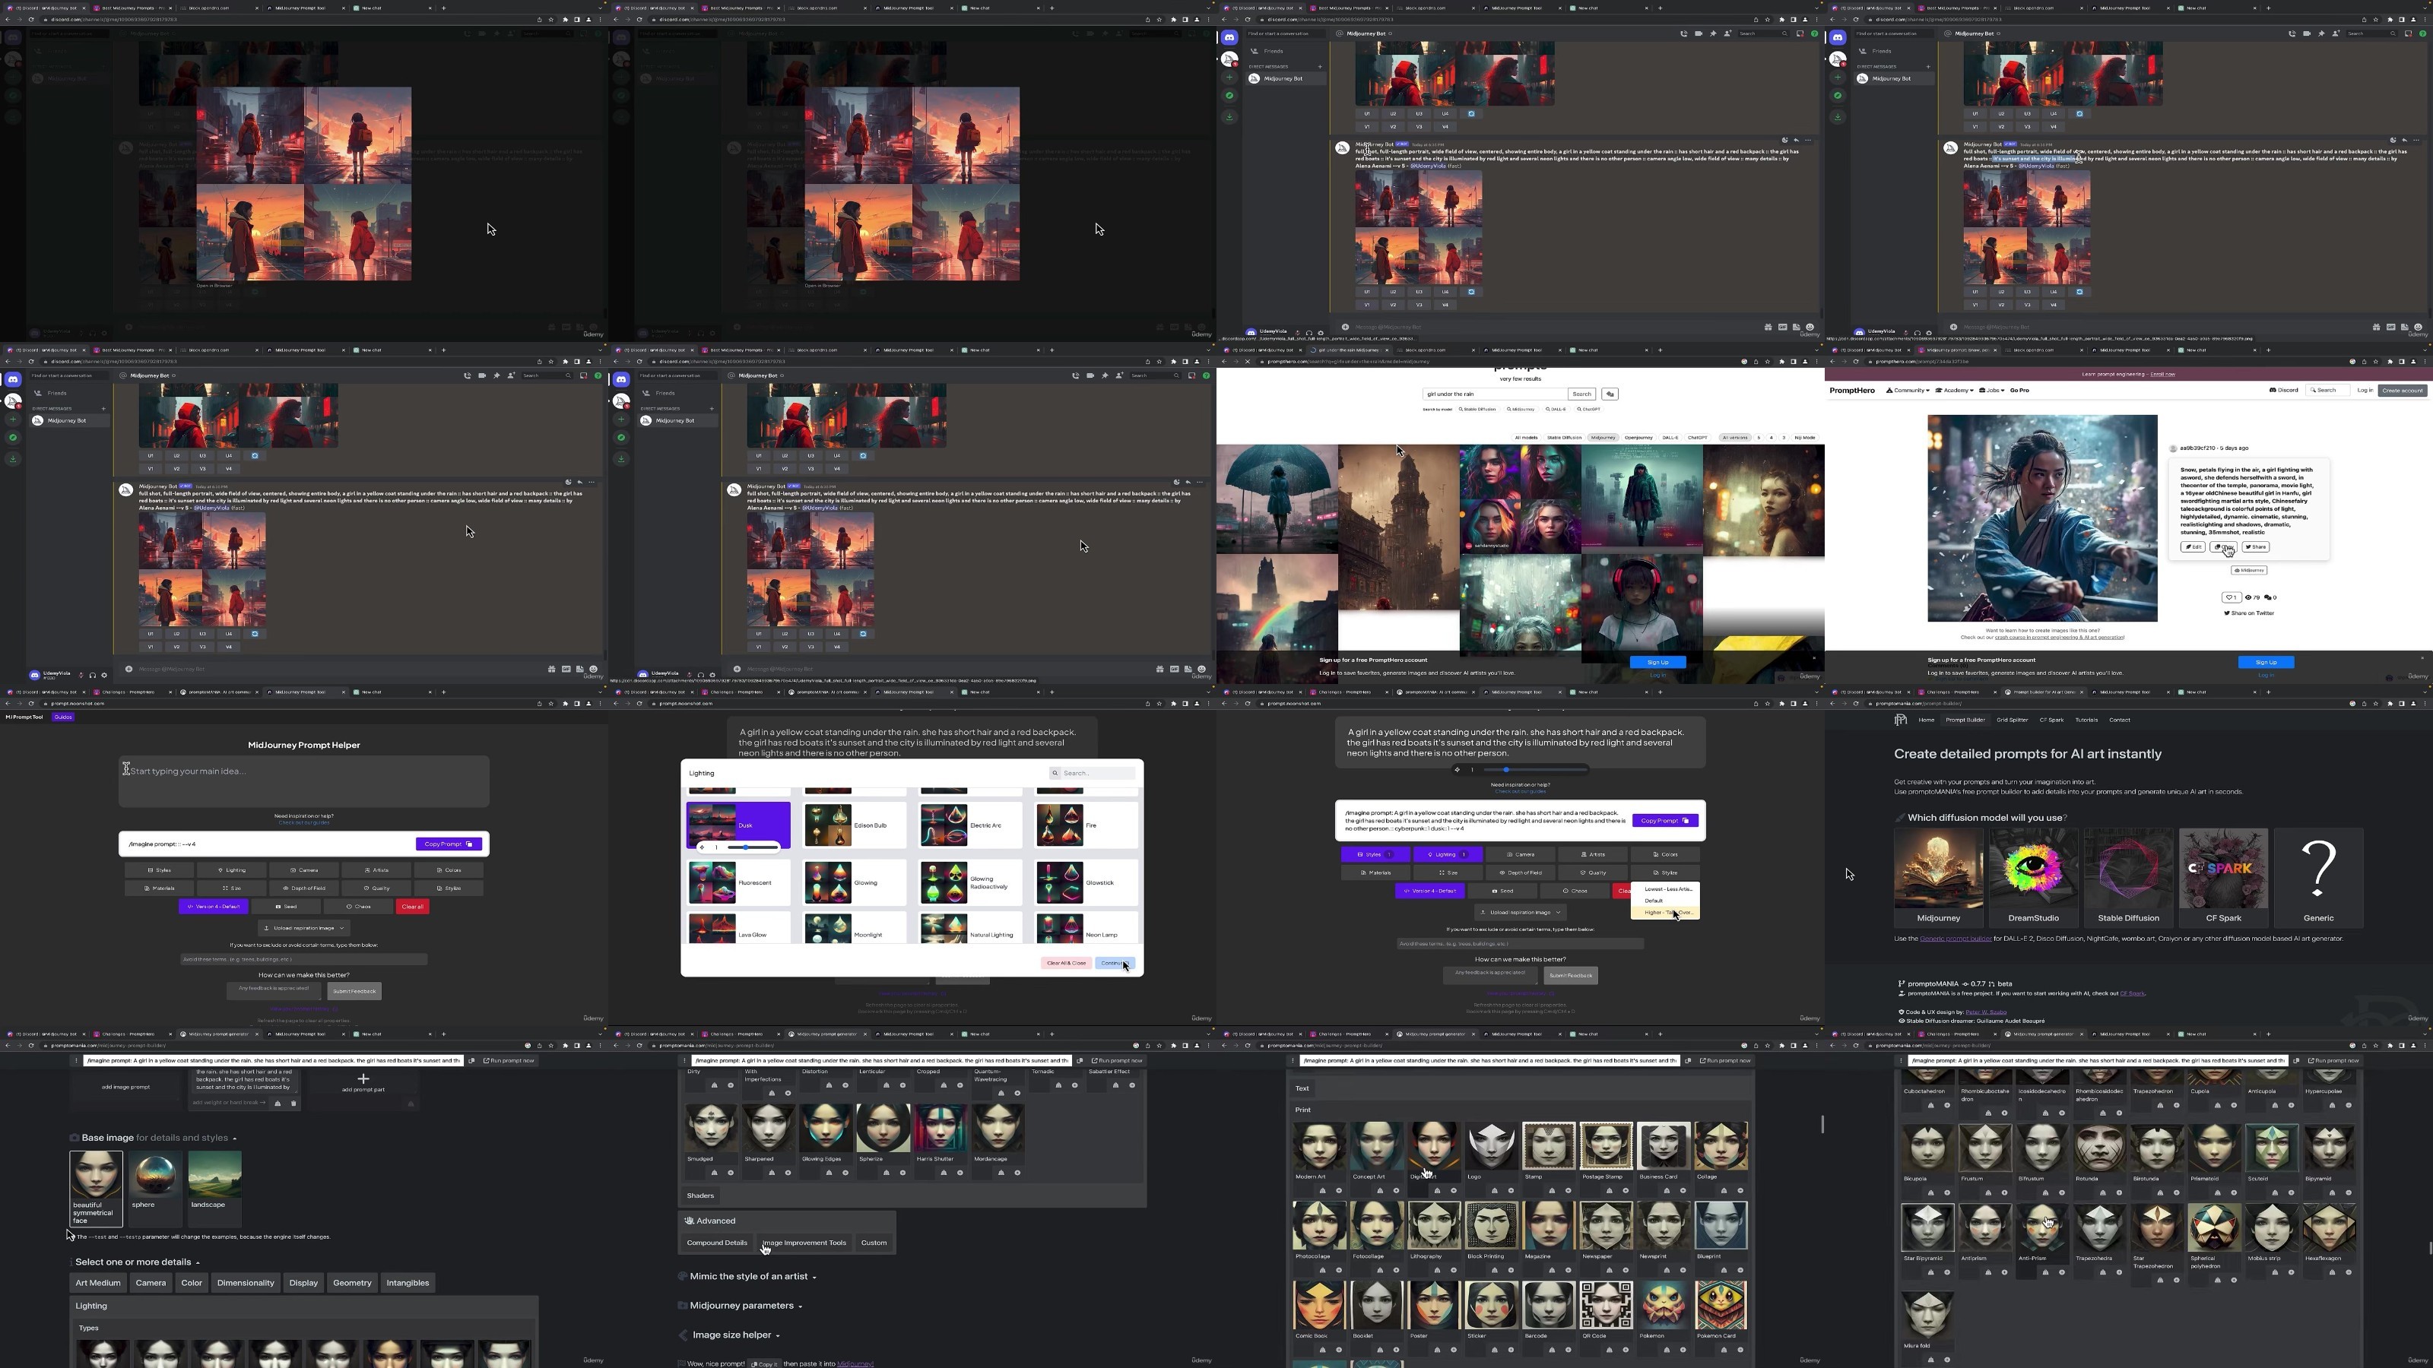
Task: Delete the prompt part using its trash icon
Action: click(x=293, y=1103)
